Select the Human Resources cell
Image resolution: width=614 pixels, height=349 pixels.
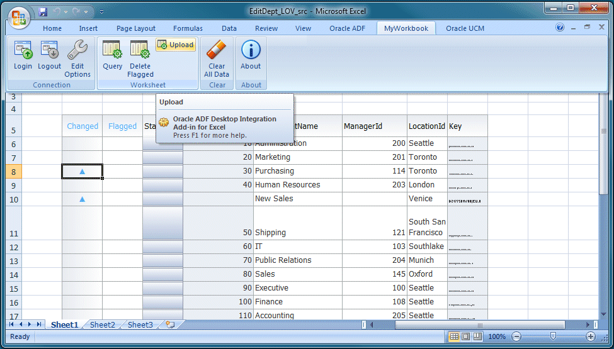pyautogui.click(x=298, y=185)
